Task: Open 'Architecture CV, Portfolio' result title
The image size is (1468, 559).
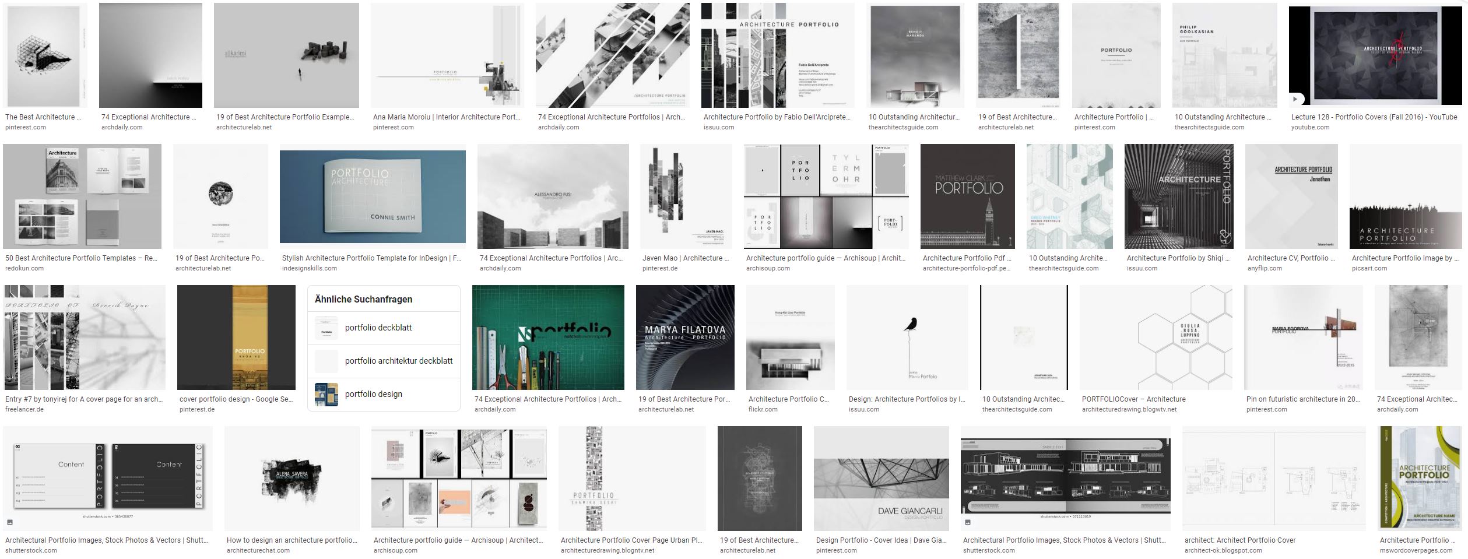Action: tap(1291, 258)
